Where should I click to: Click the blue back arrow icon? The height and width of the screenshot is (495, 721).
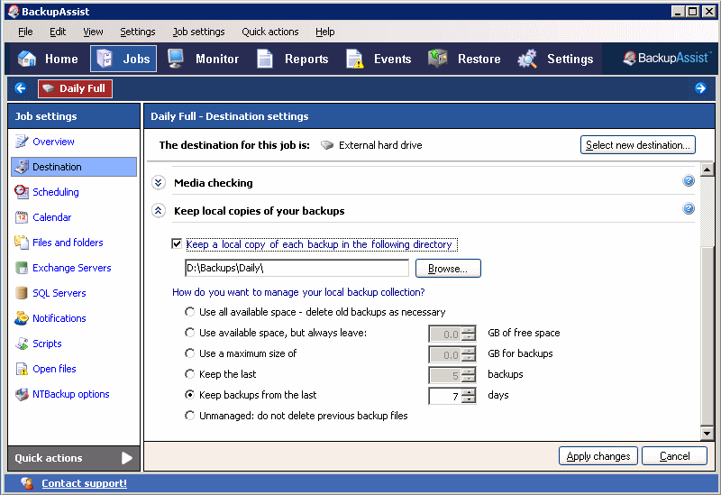point(20,87)
